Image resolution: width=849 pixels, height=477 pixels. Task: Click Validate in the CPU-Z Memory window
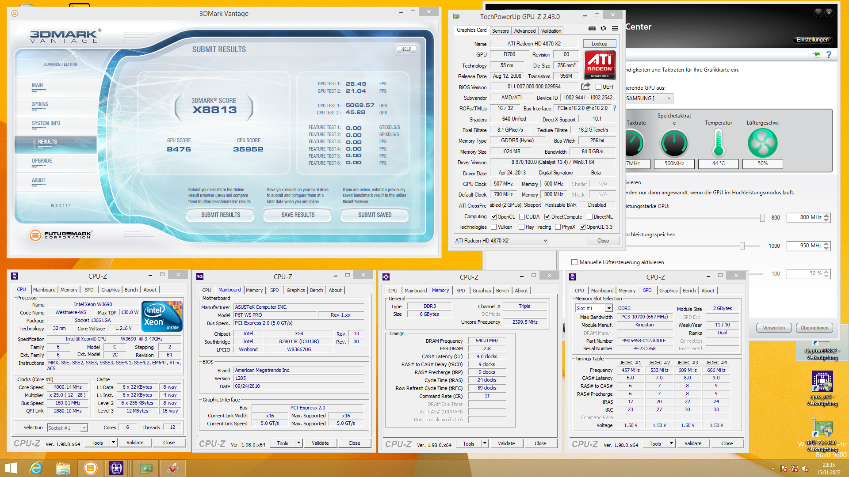click(506, 443)
